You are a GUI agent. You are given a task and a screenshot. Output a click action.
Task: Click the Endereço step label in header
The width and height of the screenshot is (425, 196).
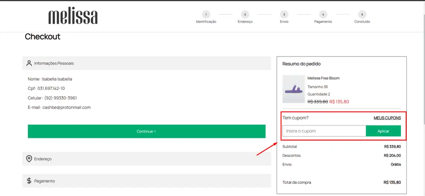tap(245, 22)
